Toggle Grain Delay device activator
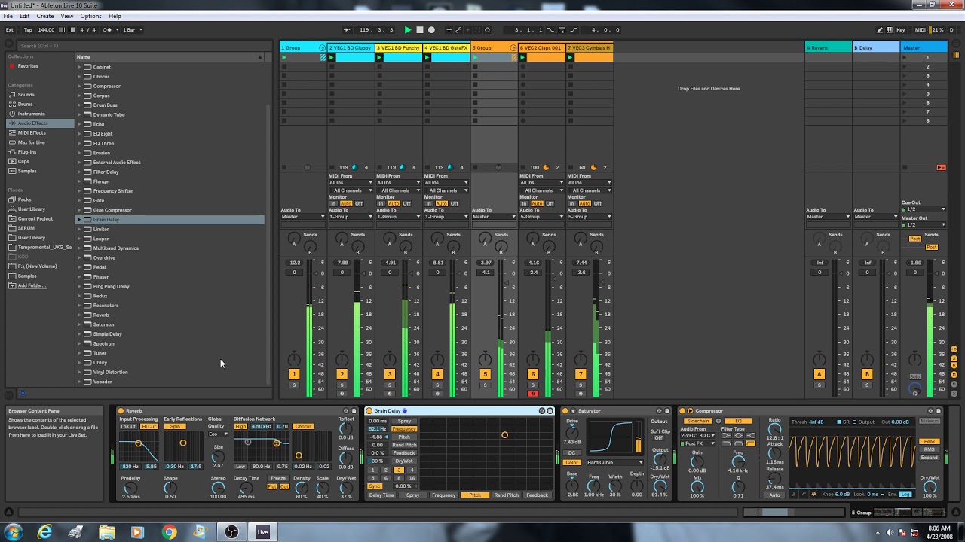This screenshot has width=965, height=542. [x=369, y=411]
